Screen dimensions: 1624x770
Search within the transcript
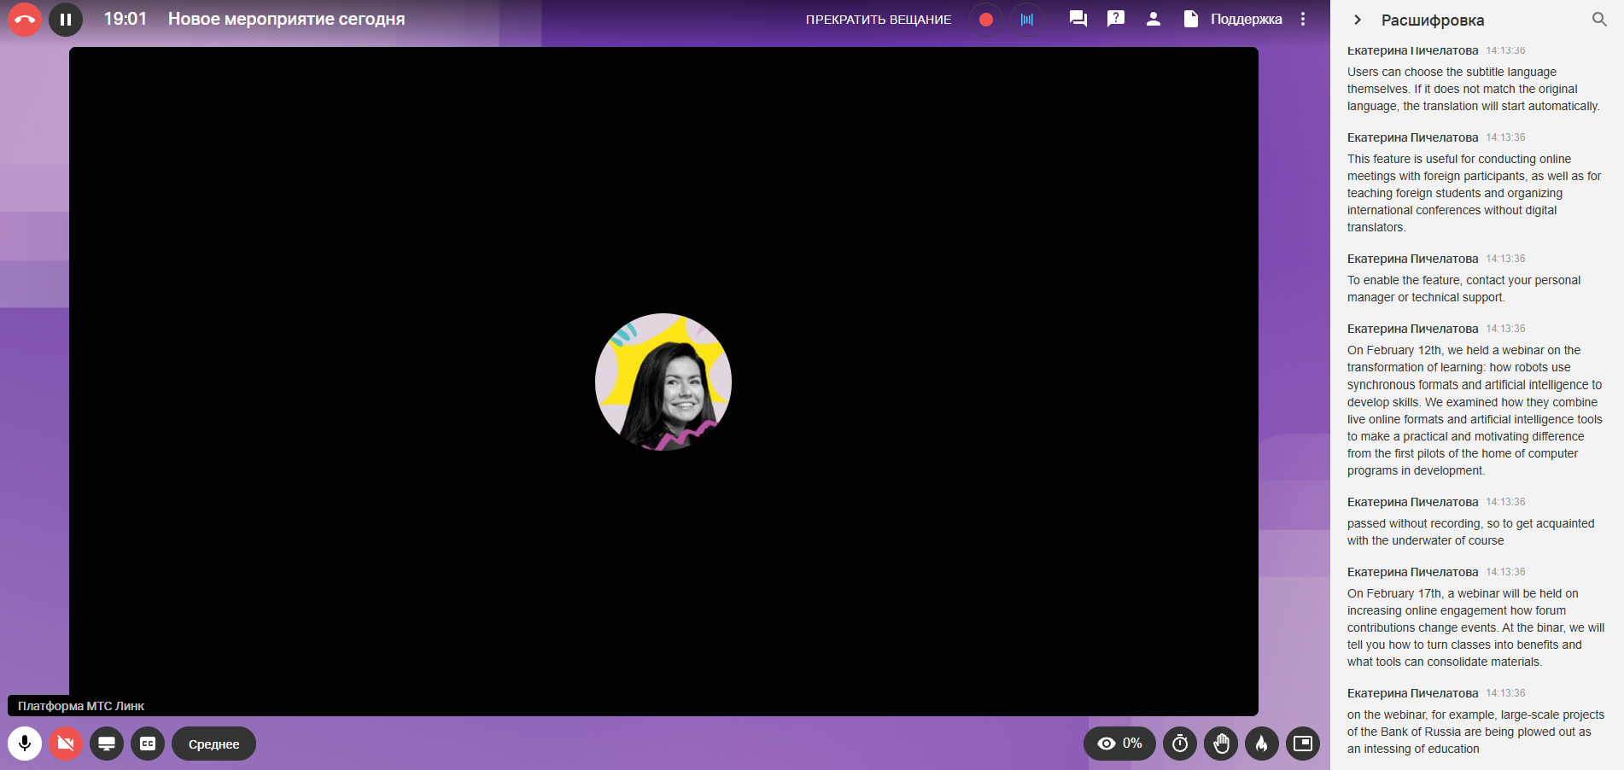coord(1599,19)
